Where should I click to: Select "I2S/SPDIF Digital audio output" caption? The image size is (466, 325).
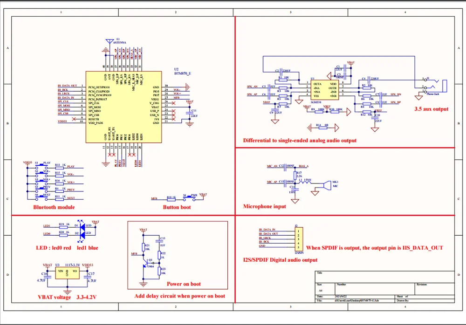[280, 260]
